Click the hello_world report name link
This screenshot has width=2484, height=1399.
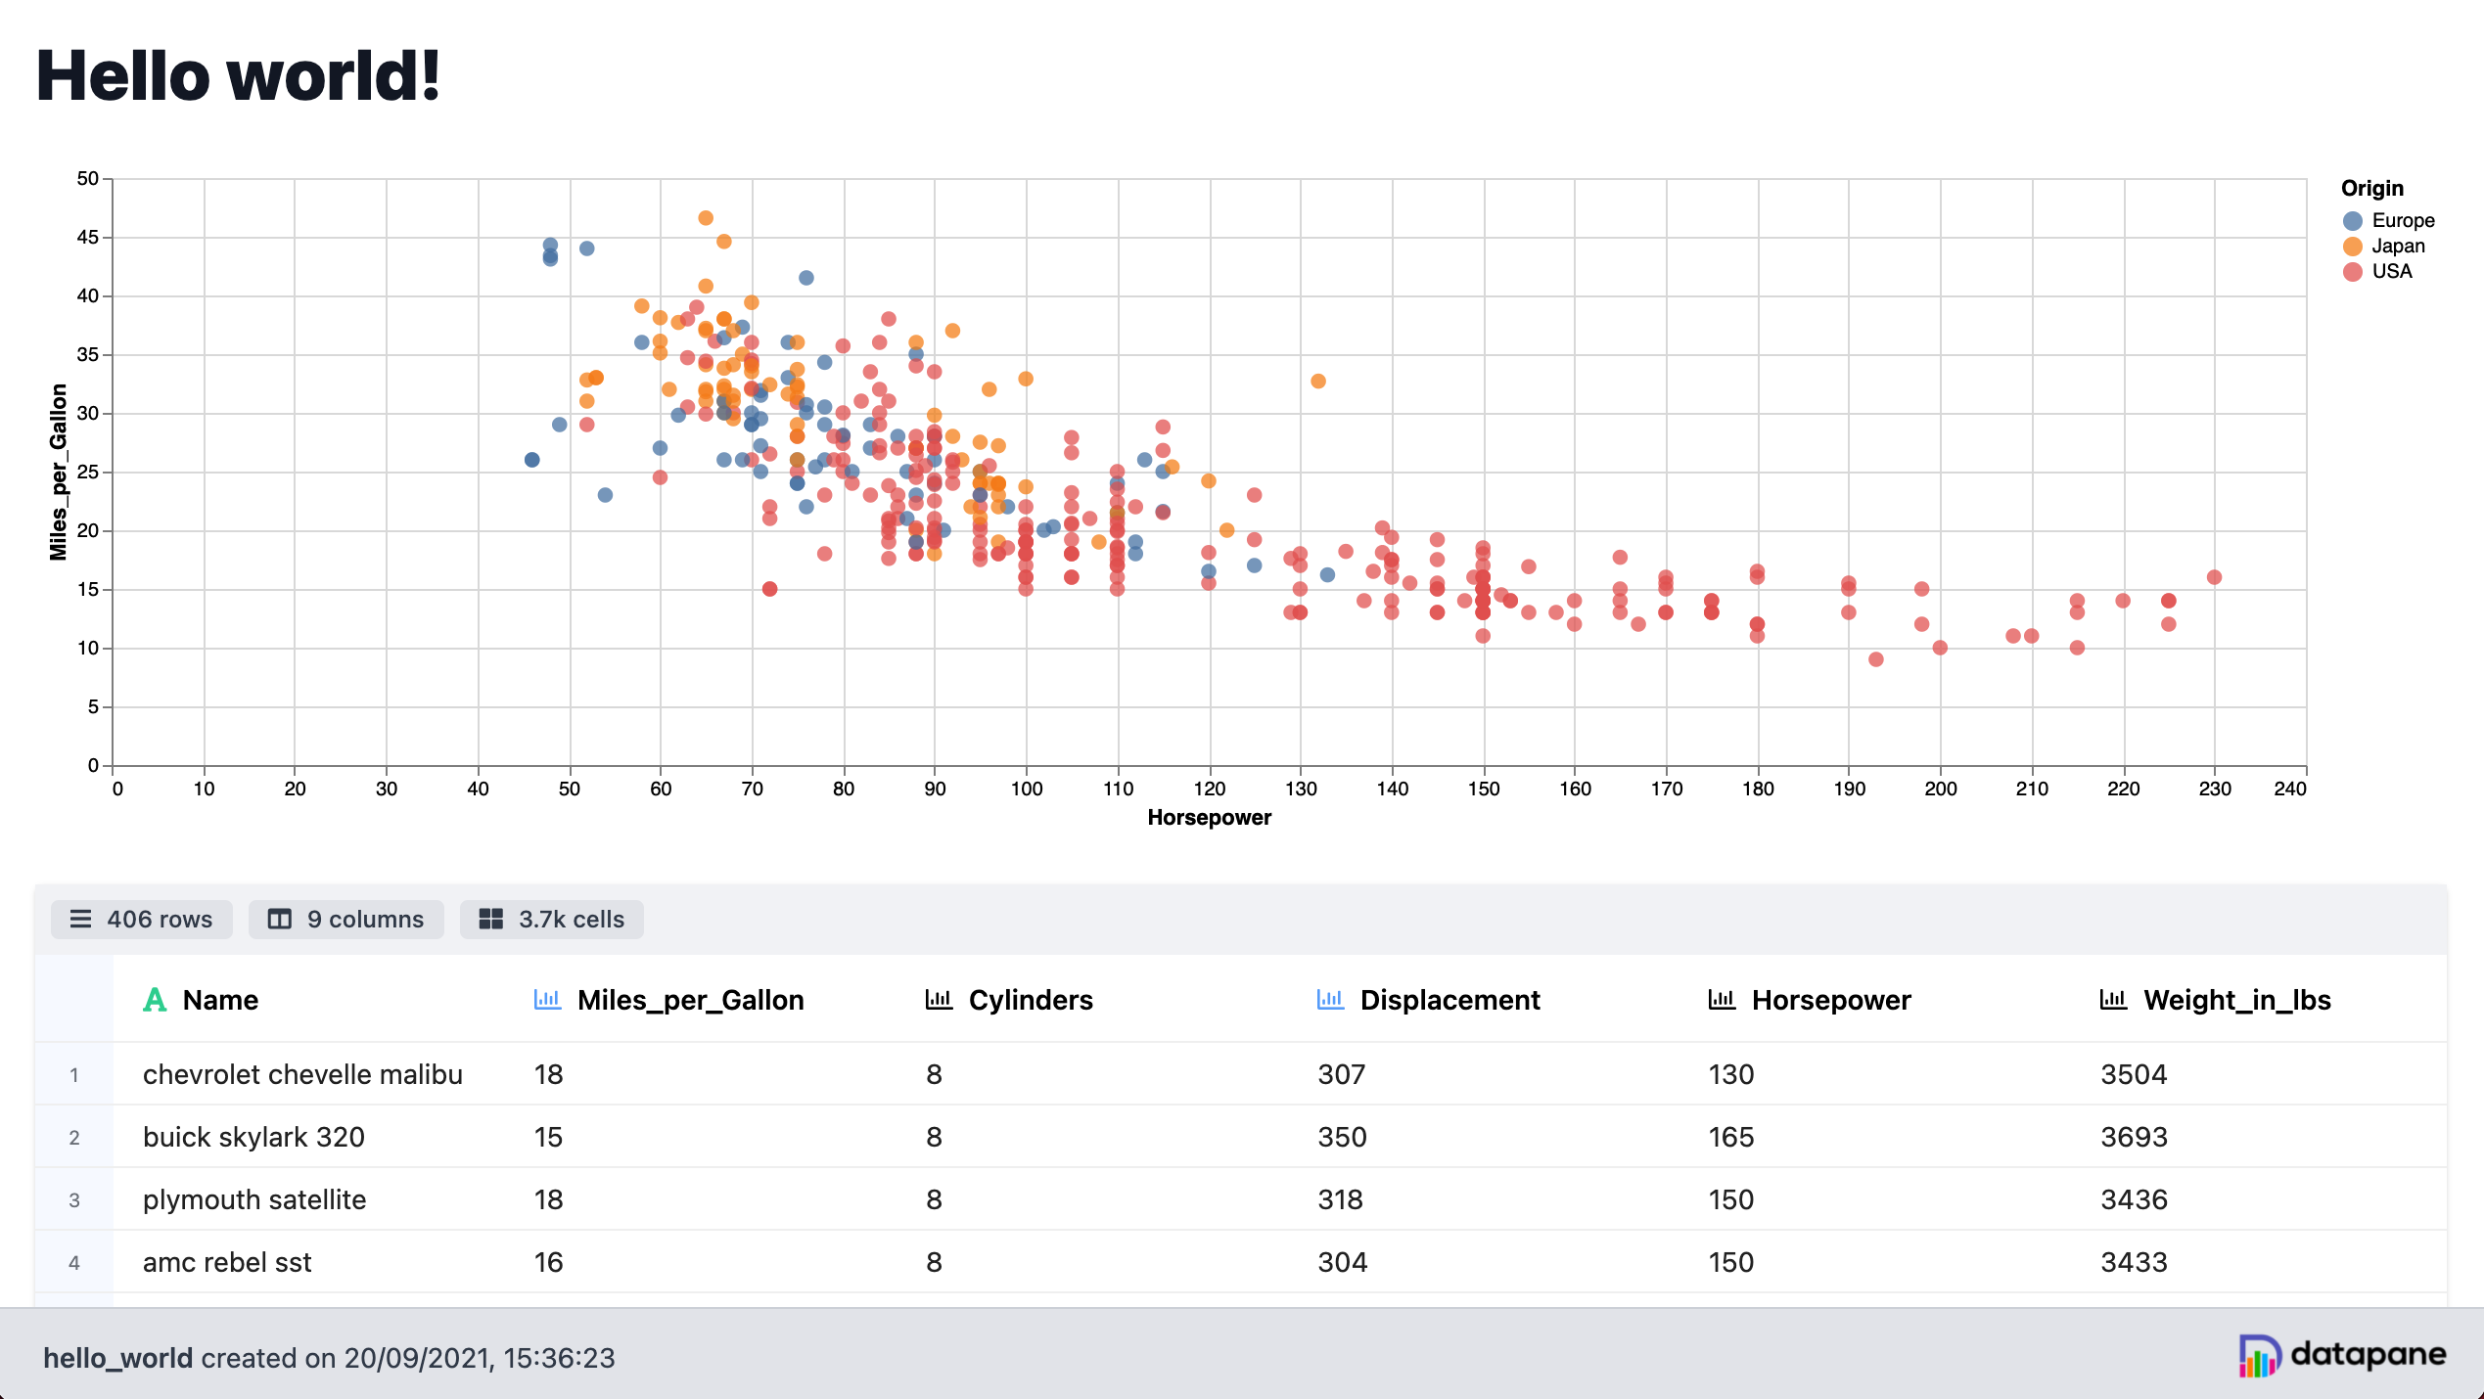117,1358
